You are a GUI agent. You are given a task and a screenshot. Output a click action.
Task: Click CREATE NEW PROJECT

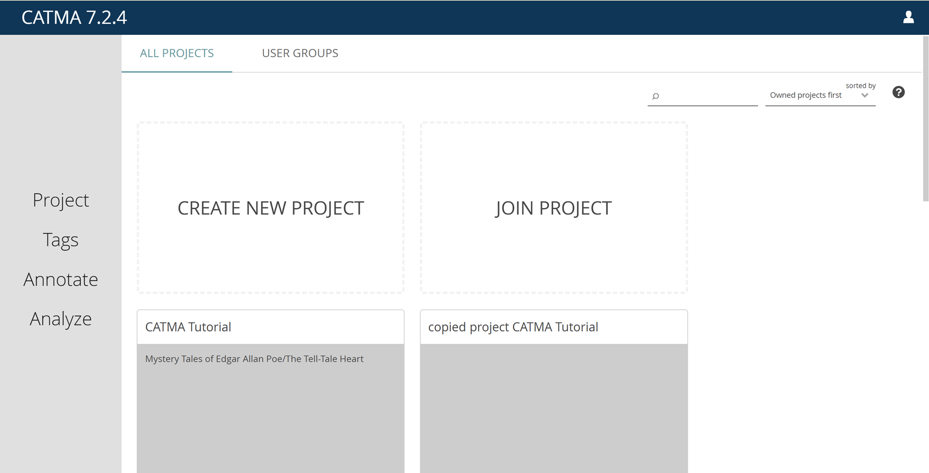click(271, 208)
